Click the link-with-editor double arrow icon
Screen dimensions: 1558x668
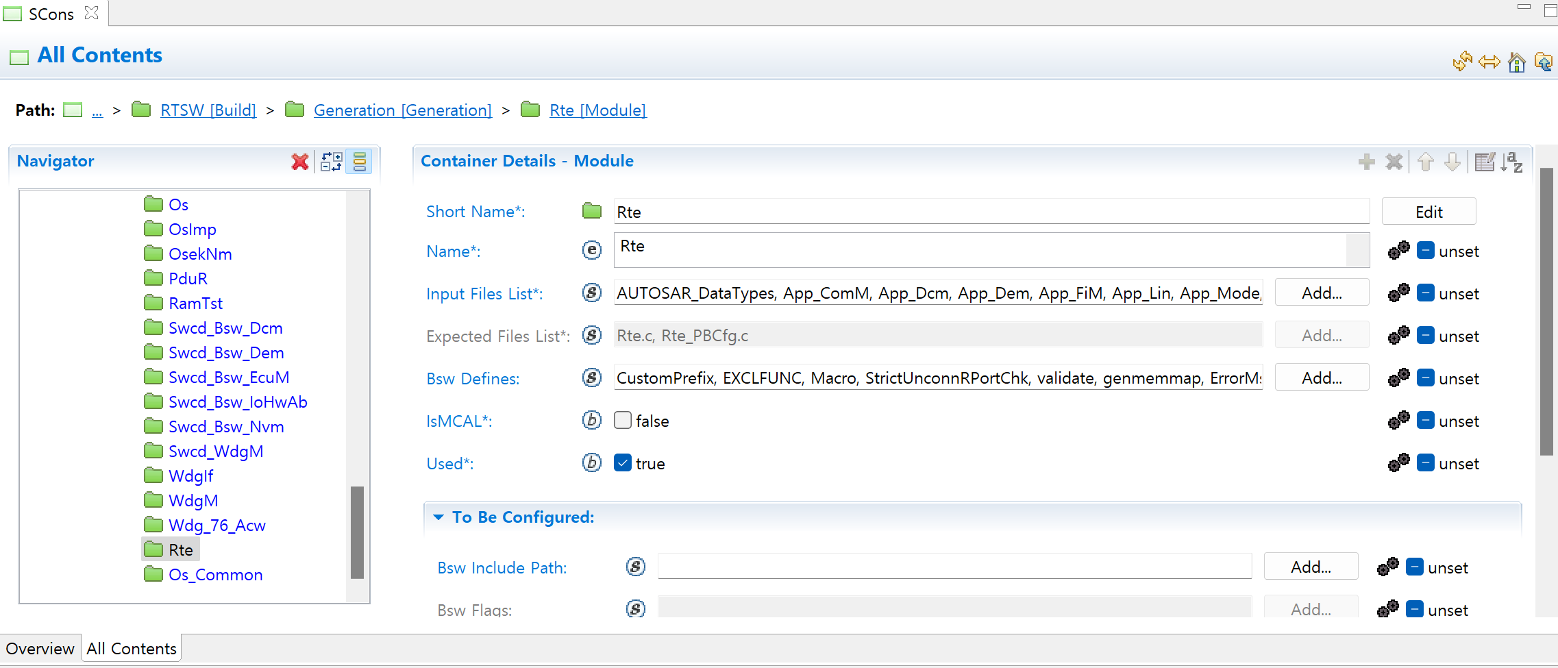[x=1489, y=62]
